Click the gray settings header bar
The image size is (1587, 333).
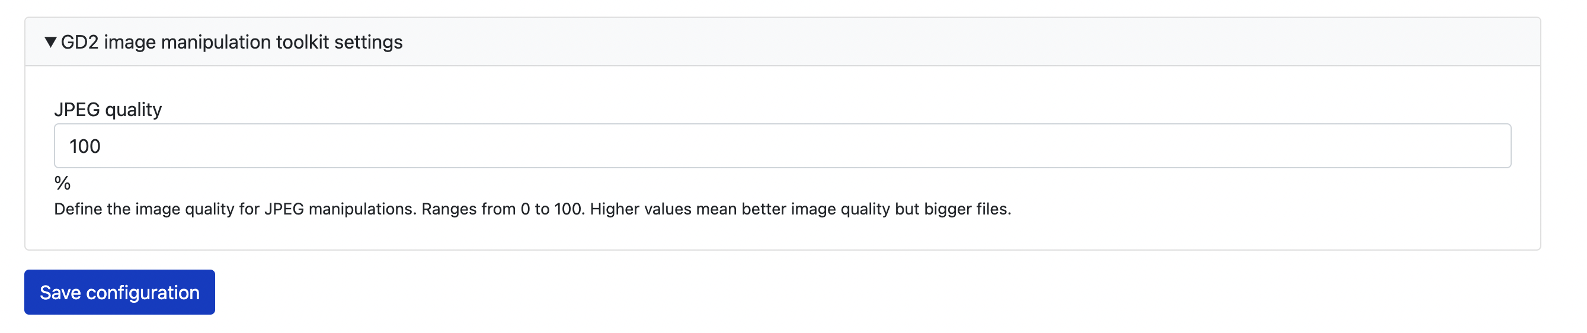coord(924,42)
